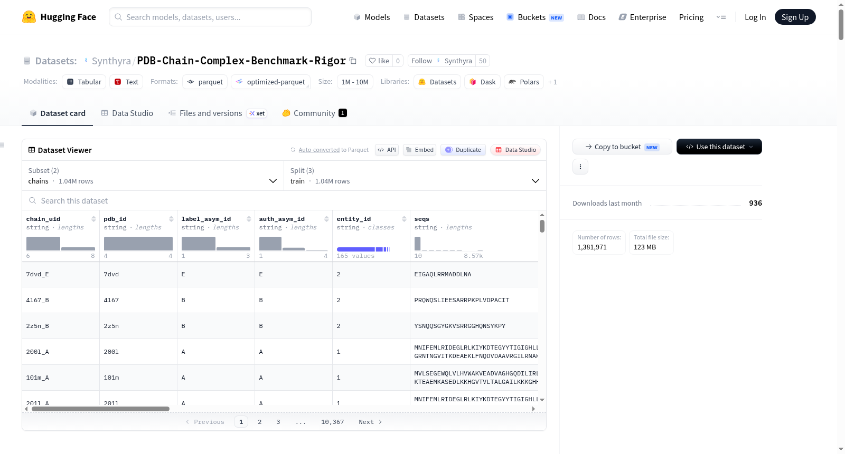Click the Embed button
The image size is (845, 454).
coord(419,150)
